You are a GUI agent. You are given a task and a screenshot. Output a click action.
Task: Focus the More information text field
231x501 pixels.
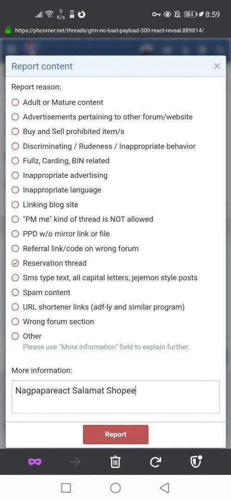(116, 397)
